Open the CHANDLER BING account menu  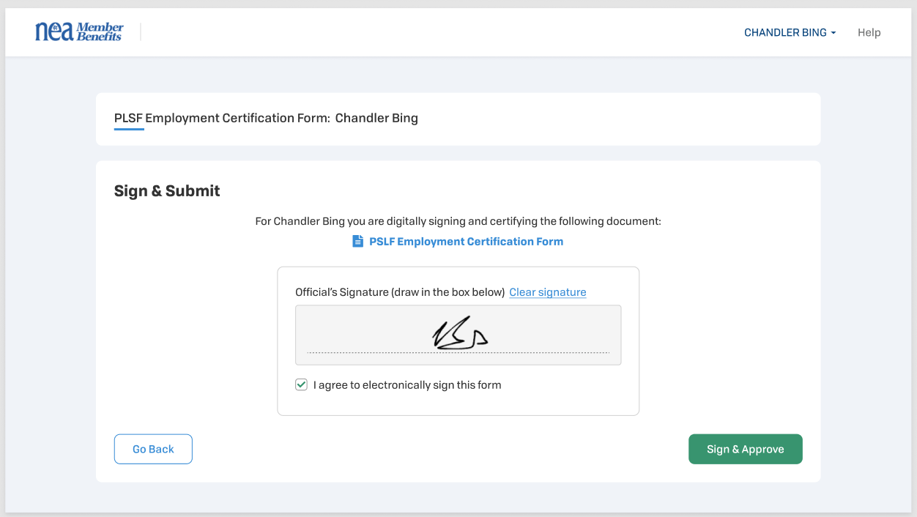pyautogui.click(x=785, y=32)
